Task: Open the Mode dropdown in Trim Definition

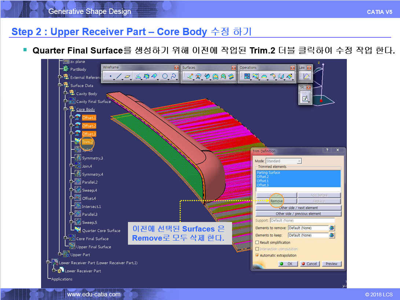Action: (299, 161)
